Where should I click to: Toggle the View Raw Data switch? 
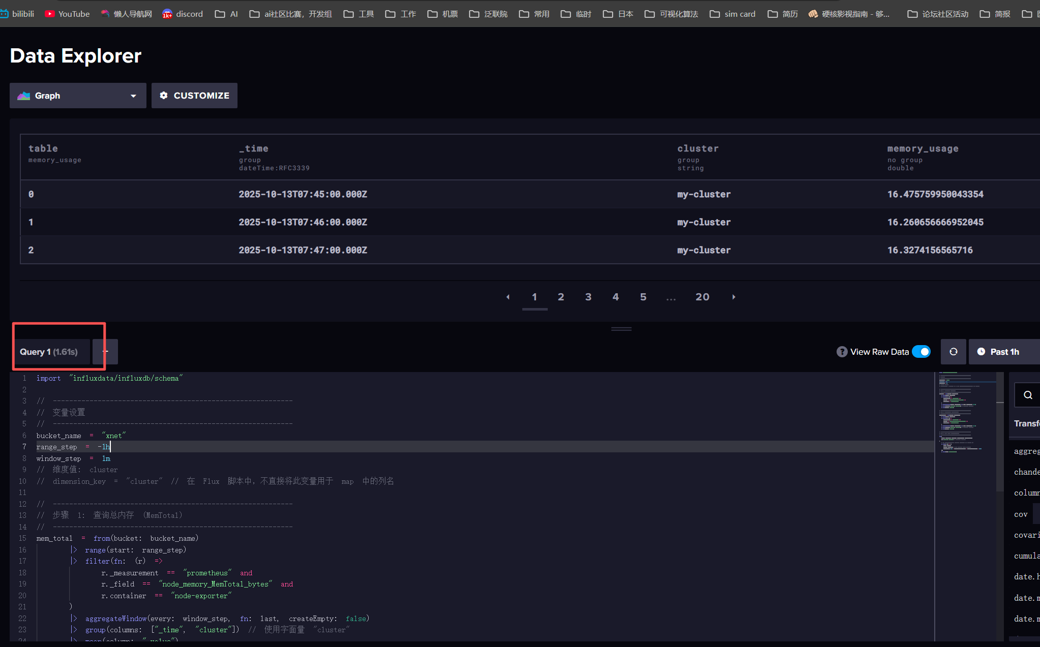coord(921,352)
